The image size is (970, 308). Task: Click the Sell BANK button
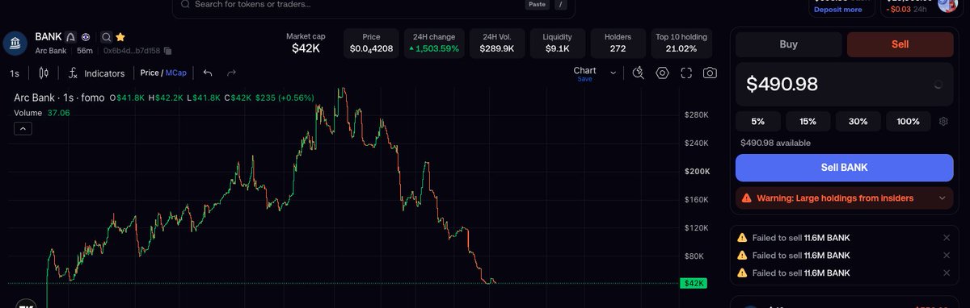coord(844,168)
